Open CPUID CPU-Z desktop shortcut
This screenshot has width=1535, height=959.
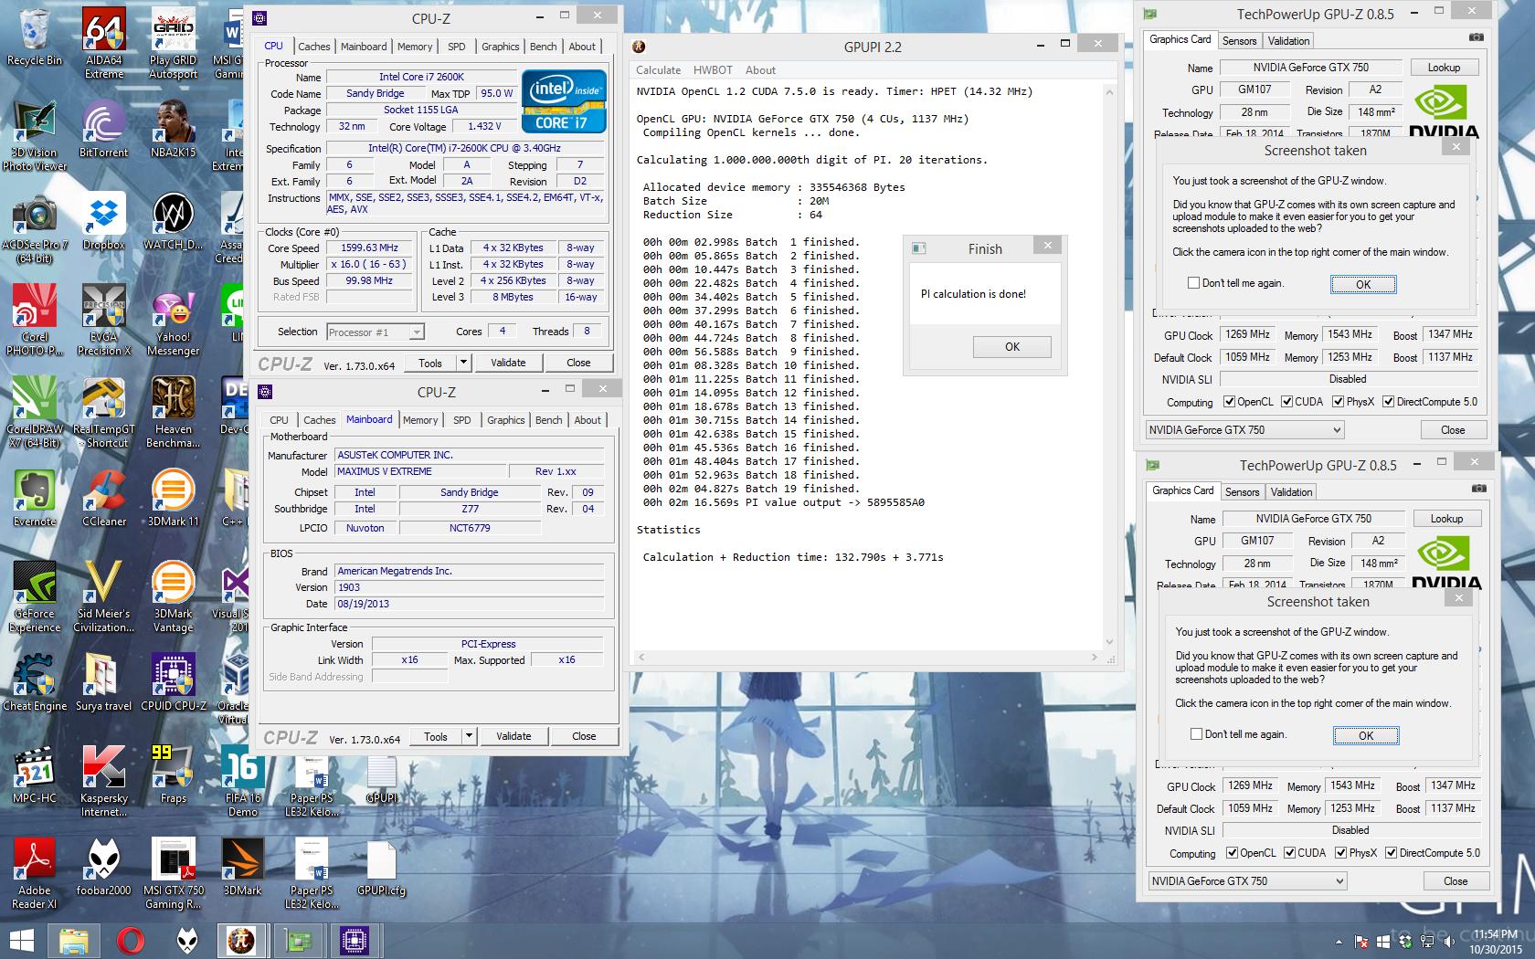(173, 682)
